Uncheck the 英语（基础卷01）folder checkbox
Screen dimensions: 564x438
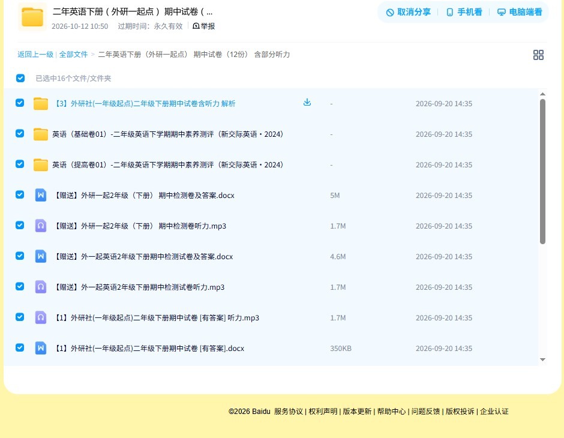pyautogui.click(x=20, y=133)
